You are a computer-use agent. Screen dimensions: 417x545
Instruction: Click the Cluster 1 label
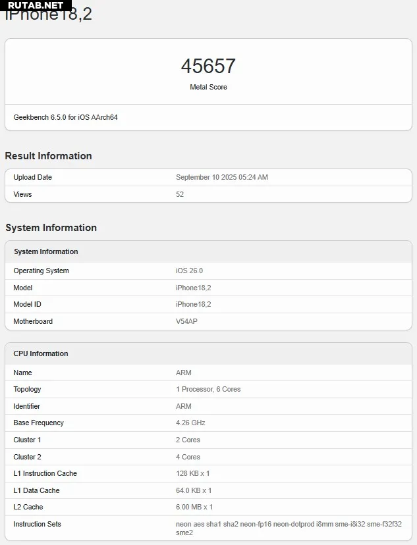pos(27,440)
